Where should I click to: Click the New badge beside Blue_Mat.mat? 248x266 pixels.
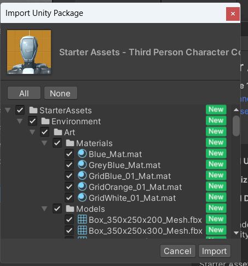tap(216, 153)
